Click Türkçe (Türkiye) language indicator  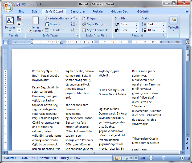[71, 158]
